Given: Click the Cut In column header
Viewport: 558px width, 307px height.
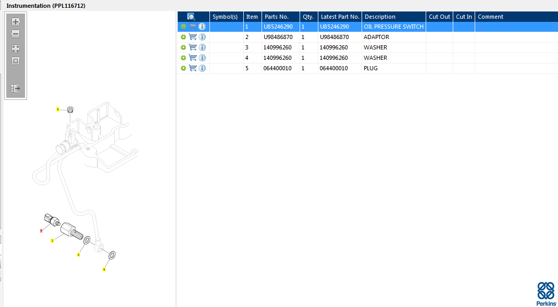Looking at the screenshot, I should (464, 17).
